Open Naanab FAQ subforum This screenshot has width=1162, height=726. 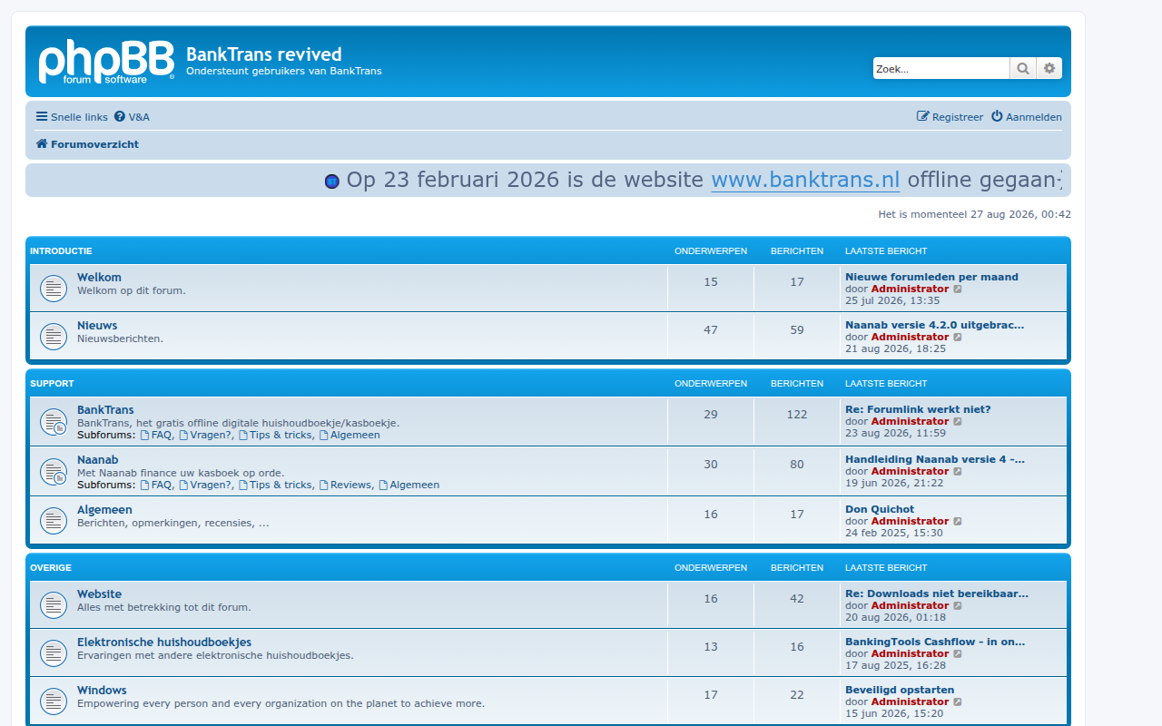point(155,485)
